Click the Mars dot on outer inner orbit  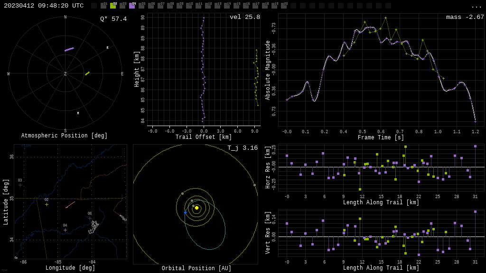(183, 193)
